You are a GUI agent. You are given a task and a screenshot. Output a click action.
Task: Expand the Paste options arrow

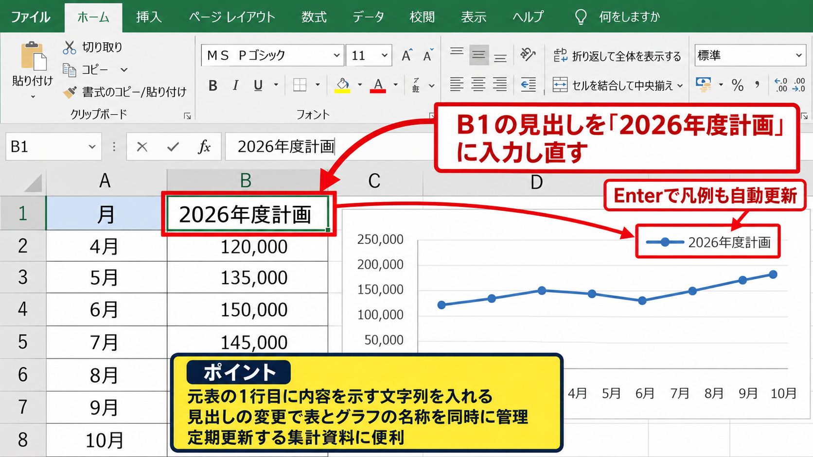(33, 97)
